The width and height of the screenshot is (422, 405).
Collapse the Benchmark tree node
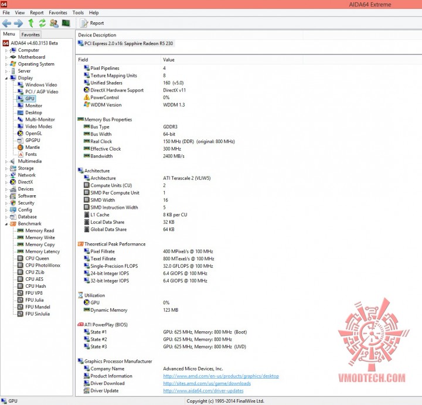6,224
